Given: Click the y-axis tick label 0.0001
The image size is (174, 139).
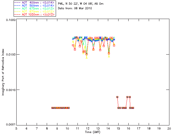Looking at the screenshot, I should 11,125.
